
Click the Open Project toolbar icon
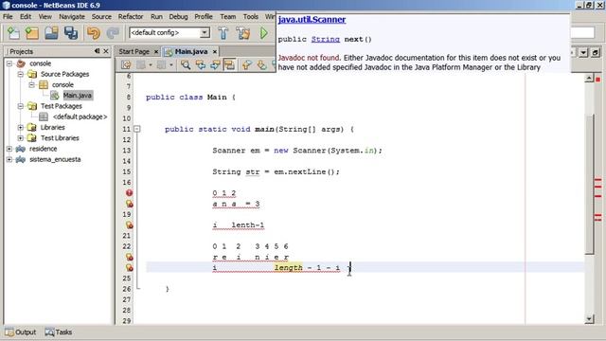tap(51, 33)
